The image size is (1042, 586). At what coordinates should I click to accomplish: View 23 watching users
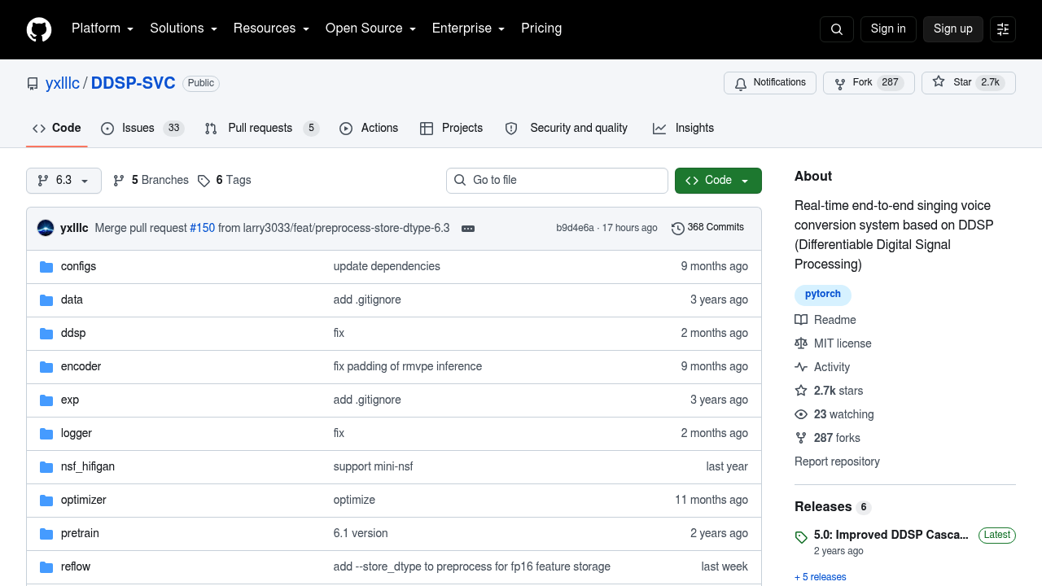click(834, 414)
